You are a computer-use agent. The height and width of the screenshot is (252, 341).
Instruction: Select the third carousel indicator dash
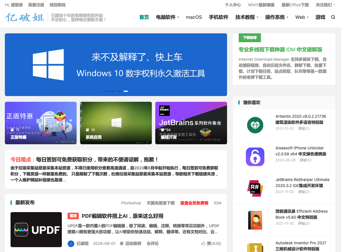point(119,91)
